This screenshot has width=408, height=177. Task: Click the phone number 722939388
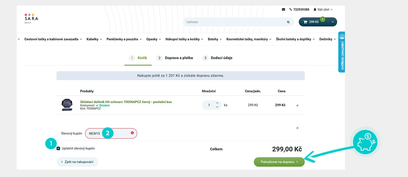click(301, 9)
